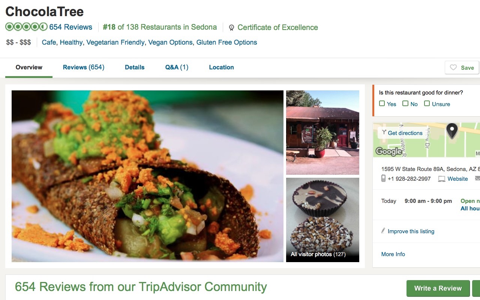Click the laptop icon next to Website

click(442, 179)
